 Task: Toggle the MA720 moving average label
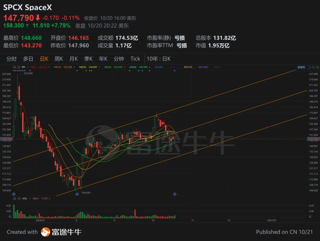tap(188, 67)
